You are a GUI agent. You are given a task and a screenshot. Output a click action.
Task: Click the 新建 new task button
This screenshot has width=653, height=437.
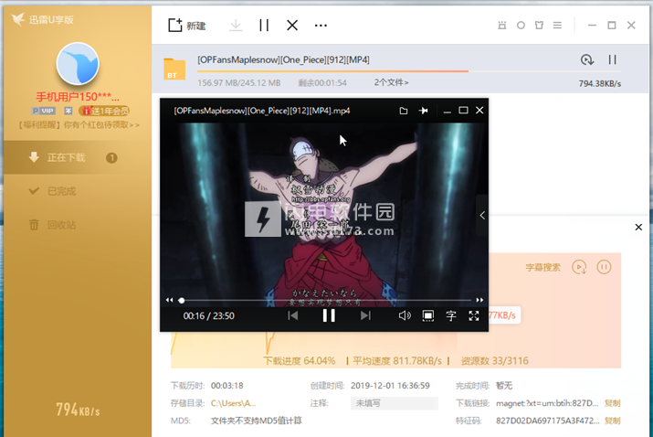(x=187, y=26)
